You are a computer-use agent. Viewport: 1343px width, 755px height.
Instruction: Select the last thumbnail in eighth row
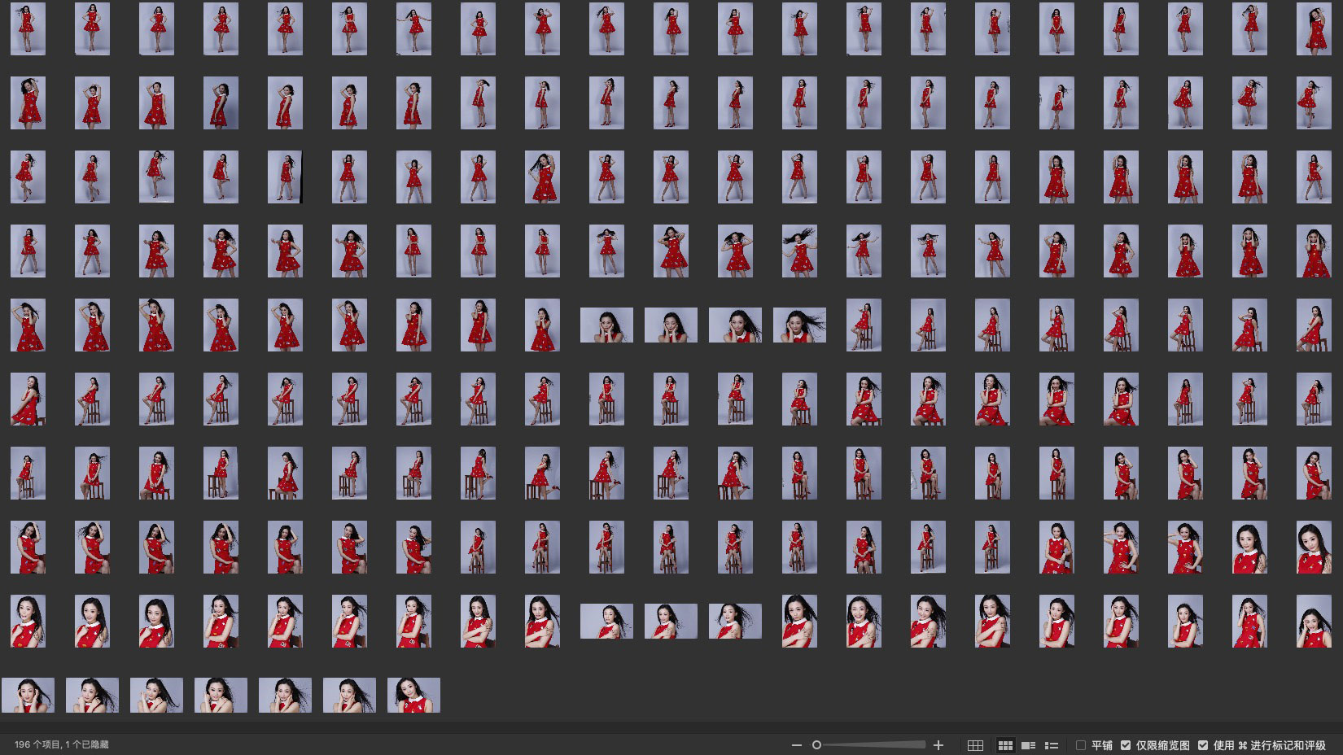[1314, 548]
